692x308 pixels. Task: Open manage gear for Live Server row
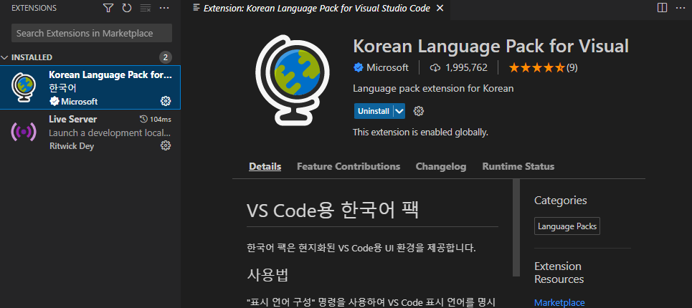pos(166,145)
